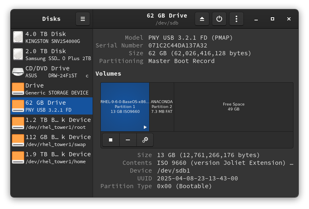Select the 112 GB Block Device swap
The image size is (309, 209).
click(52, 140)
